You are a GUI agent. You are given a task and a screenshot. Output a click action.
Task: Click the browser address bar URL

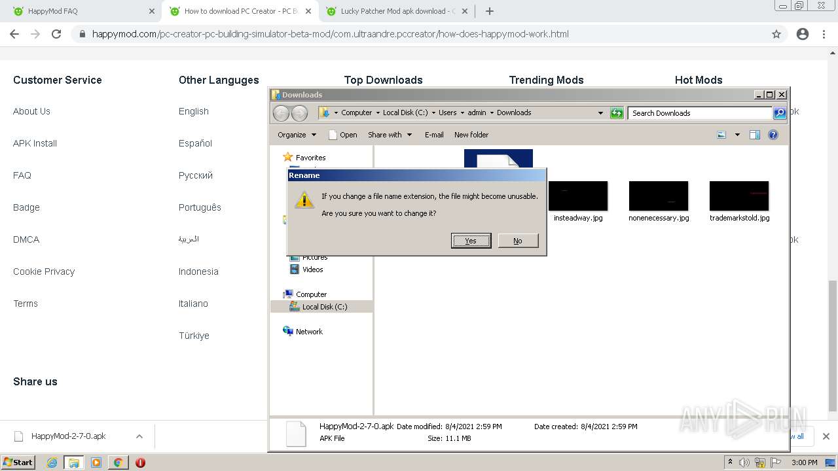(330, 34)
